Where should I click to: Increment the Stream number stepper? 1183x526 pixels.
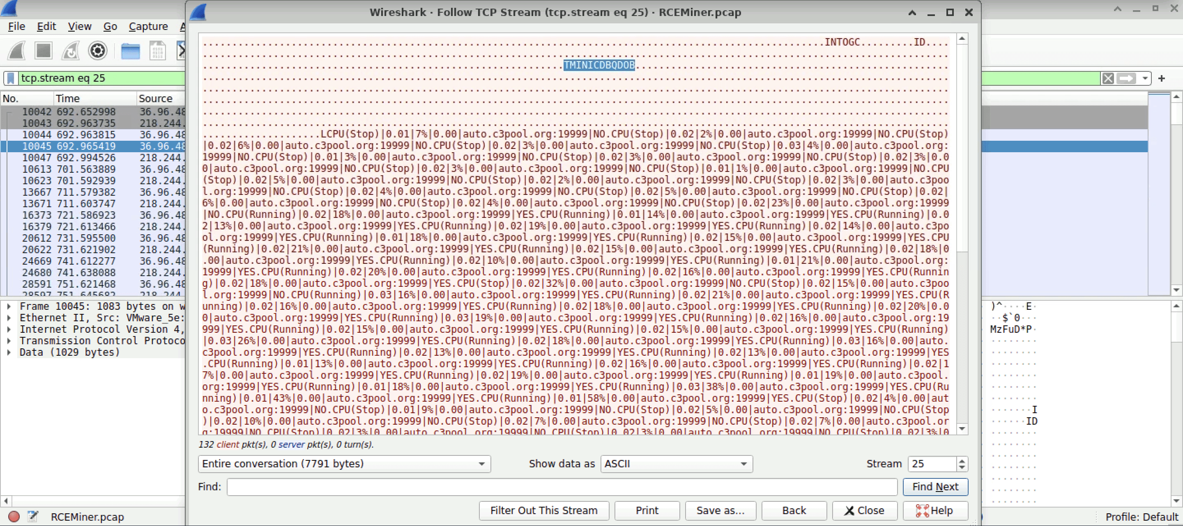[x=962, y=460]
